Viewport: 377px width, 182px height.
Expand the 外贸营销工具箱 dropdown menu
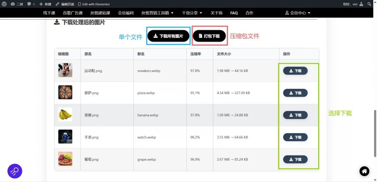[157, 13]
